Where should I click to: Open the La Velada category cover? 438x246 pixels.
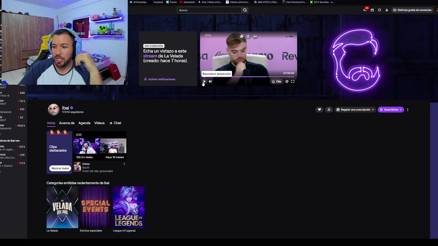(62, 207)
